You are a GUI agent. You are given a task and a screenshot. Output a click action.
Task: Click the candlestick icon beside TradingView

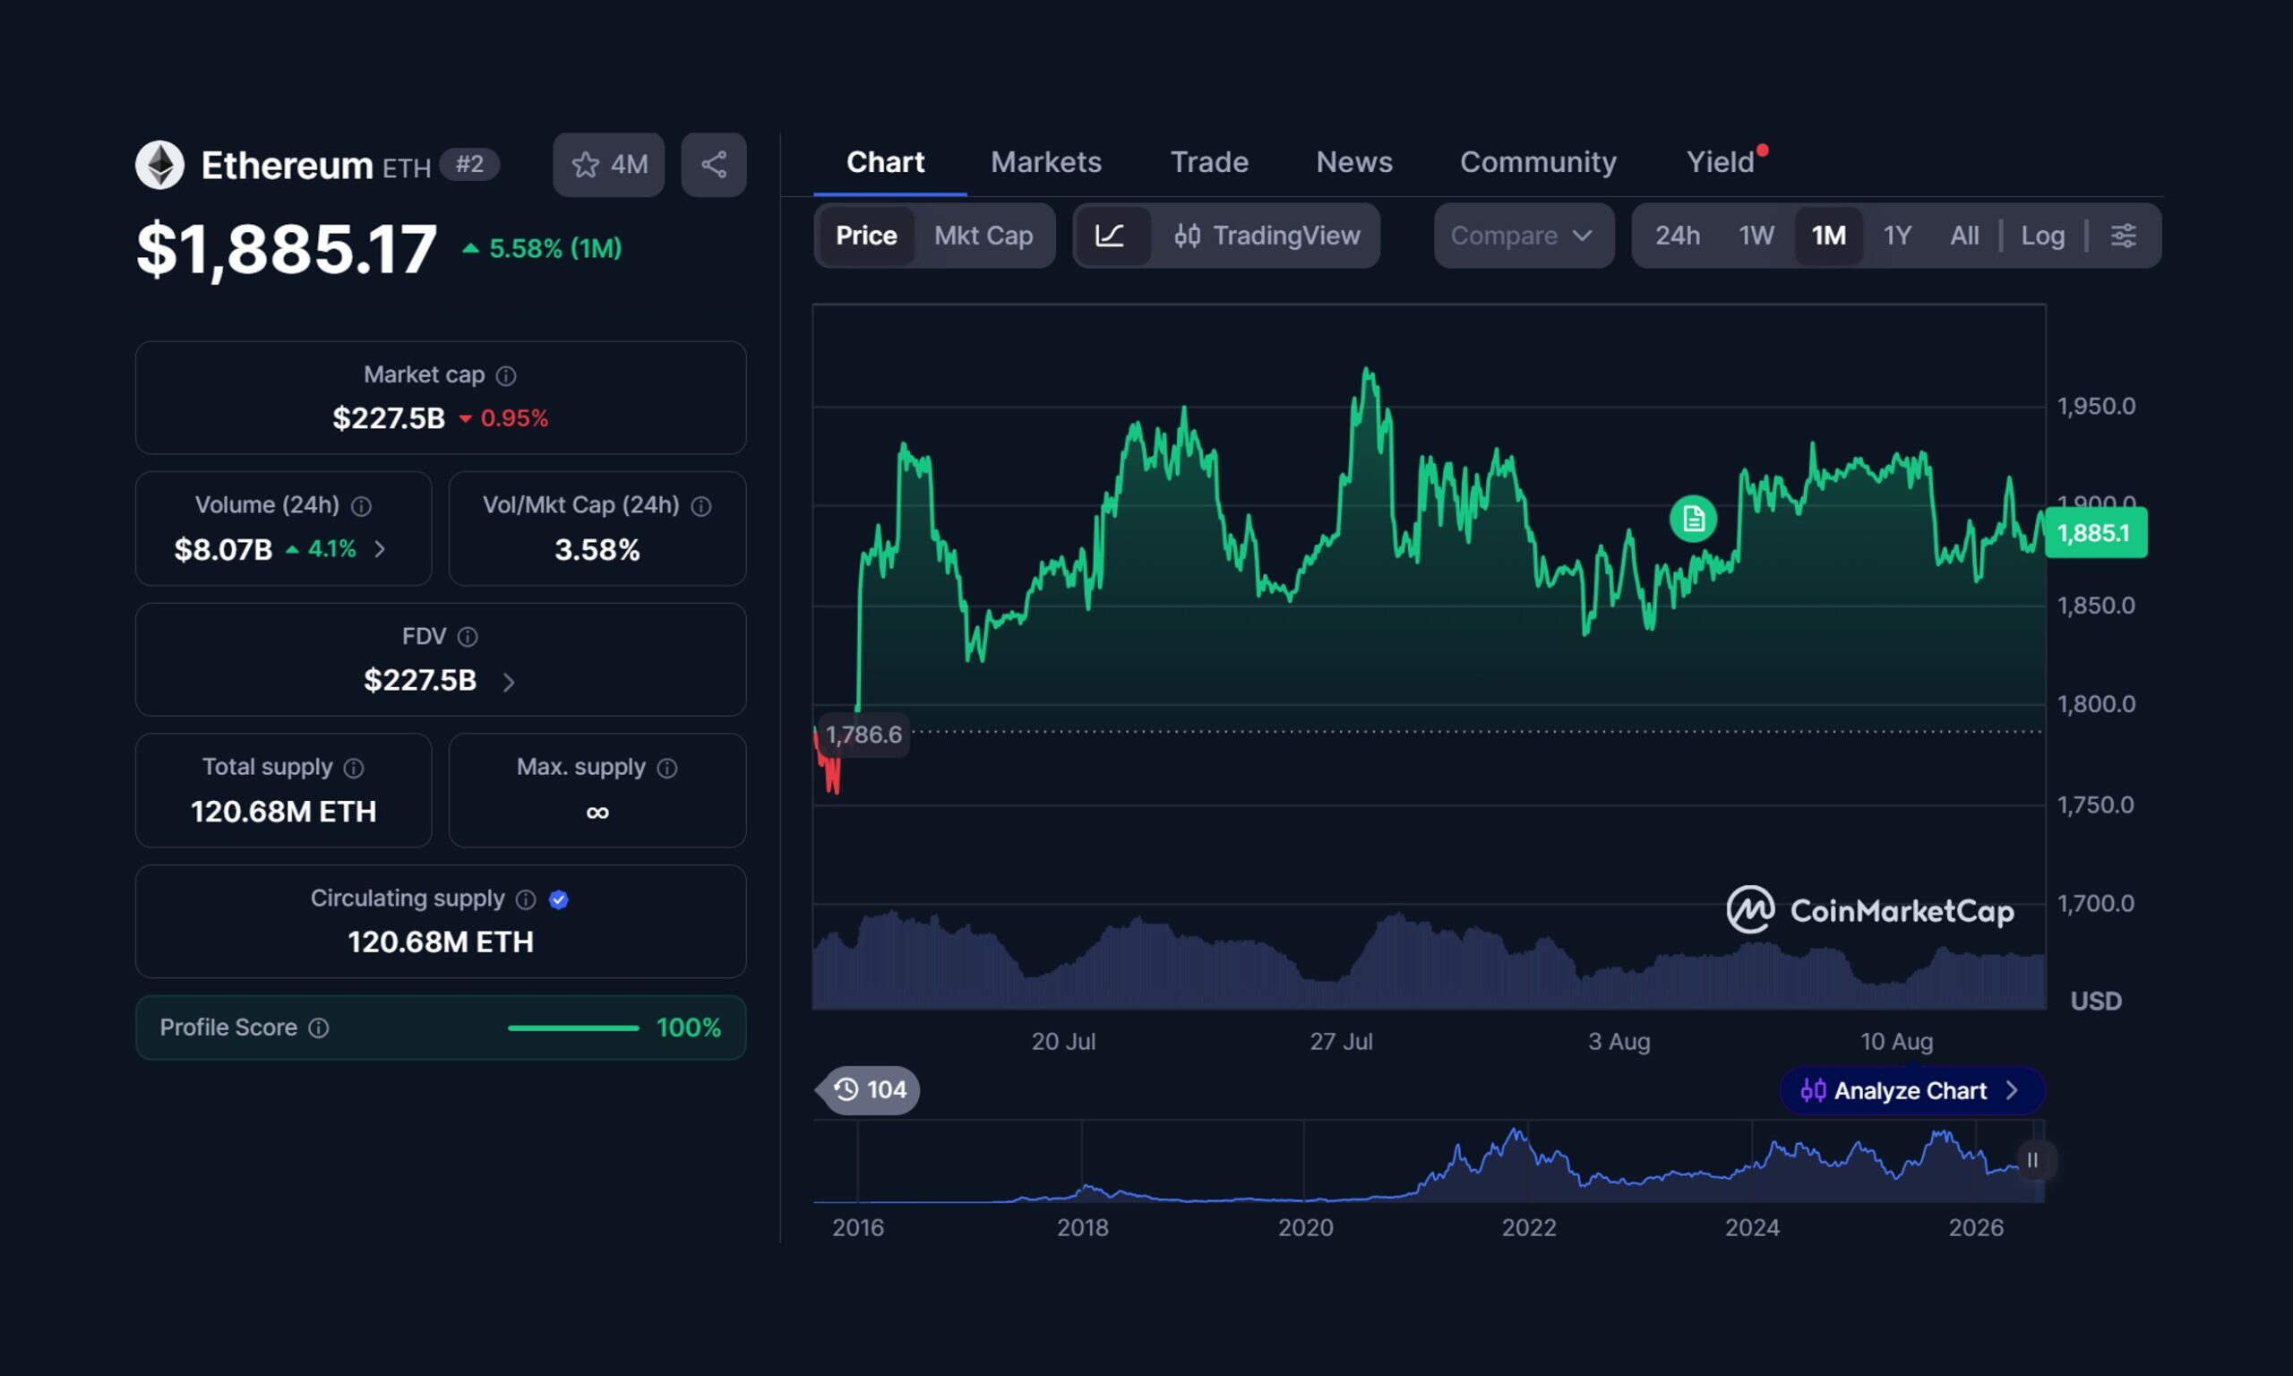[1188, 236]
